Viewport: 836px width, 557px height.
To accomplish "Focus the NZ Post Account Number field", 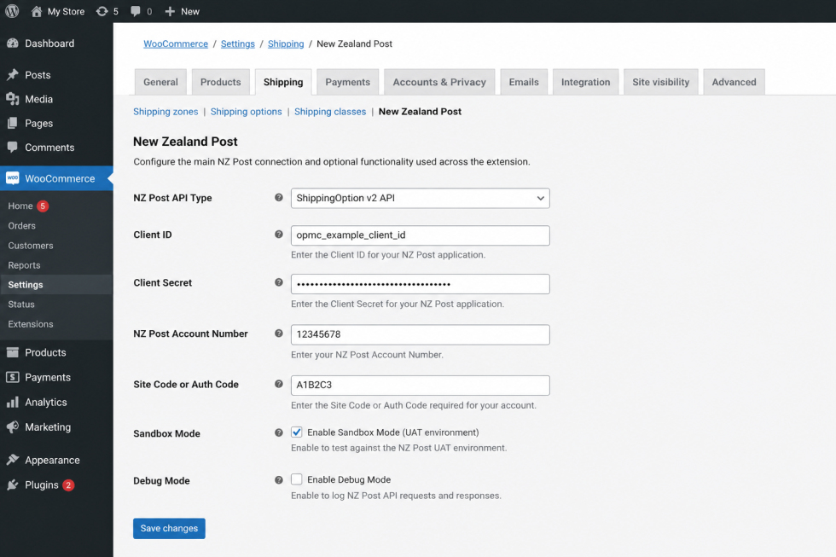I will [x=420, y=334].
